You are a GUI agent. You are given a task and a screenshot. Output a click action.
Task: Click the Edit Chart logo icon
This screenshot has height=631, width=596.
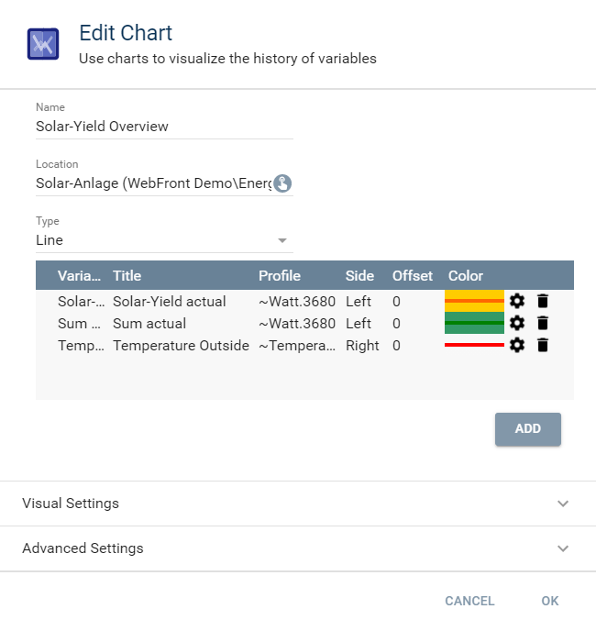click(43, 44)
